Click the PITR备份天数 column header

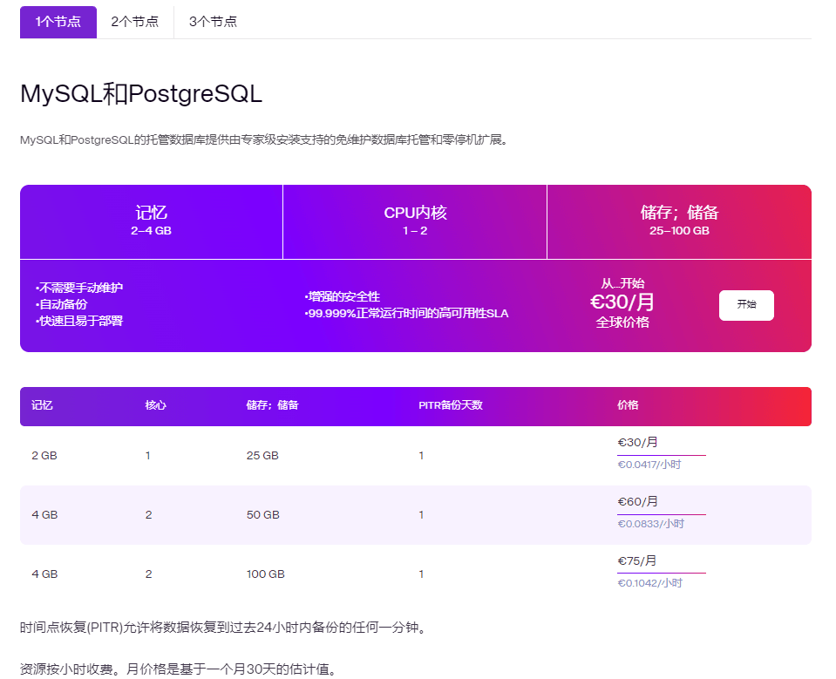click(x=449, y=406)
